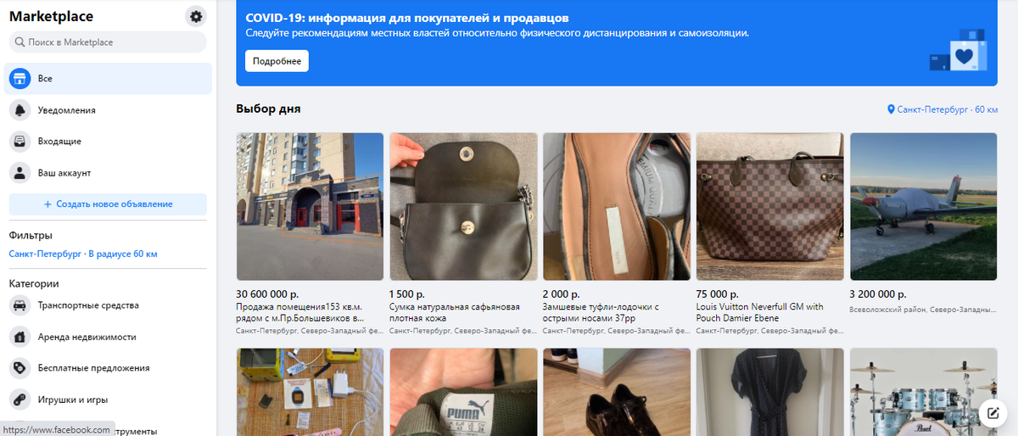Click price 75 000 р.
The height and width of the screenshot is (436, 1018).
pyautogui.click(x=719, y=293)
